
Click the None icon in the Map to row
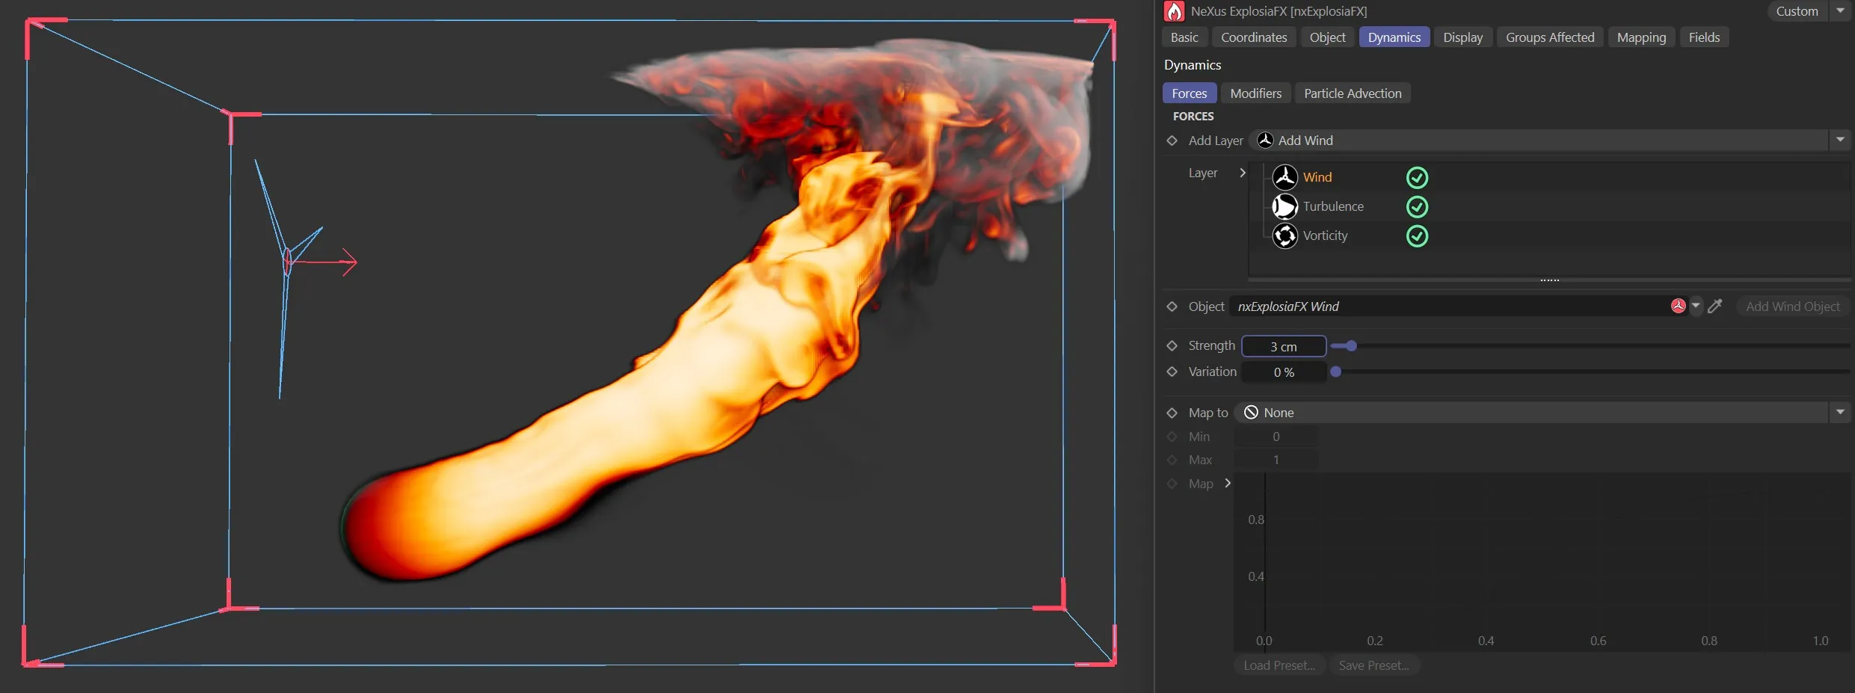click(x=1251, y=412)
